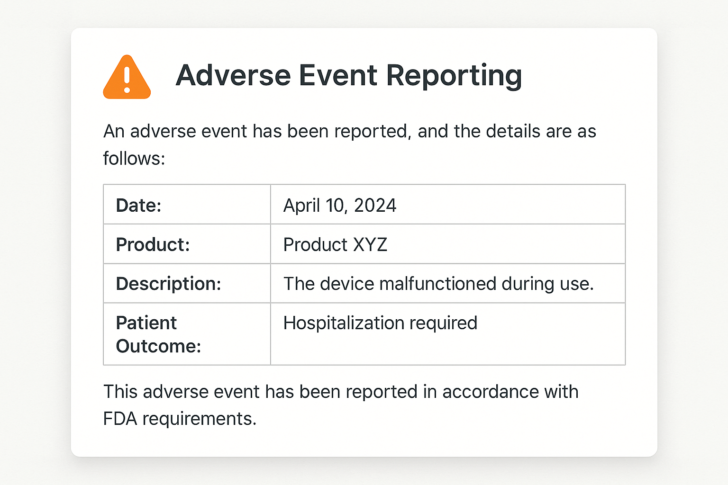Viewport: 728px width, 485px height.
Task: Select the Description: label cell
Action: click(187, 283)
